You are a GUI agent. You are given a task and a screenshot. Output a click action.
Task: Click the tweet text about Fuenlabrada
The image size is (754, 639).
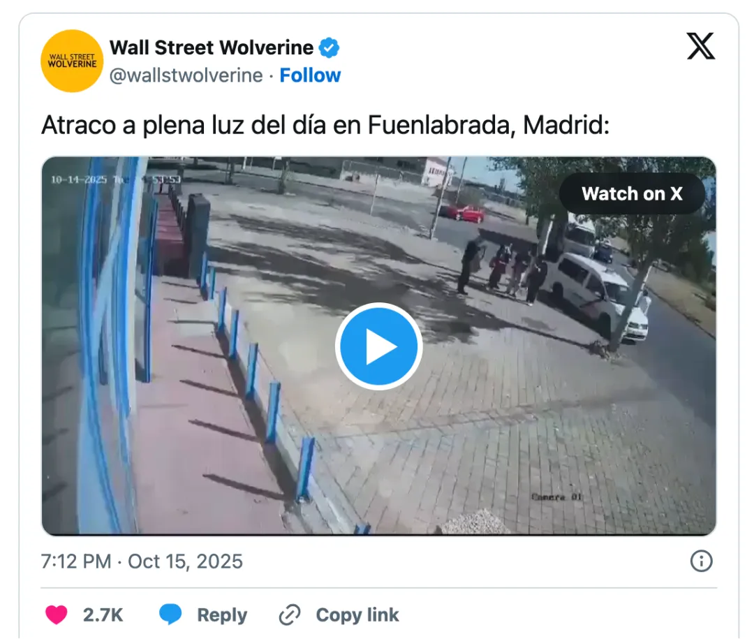click(325, 125)
